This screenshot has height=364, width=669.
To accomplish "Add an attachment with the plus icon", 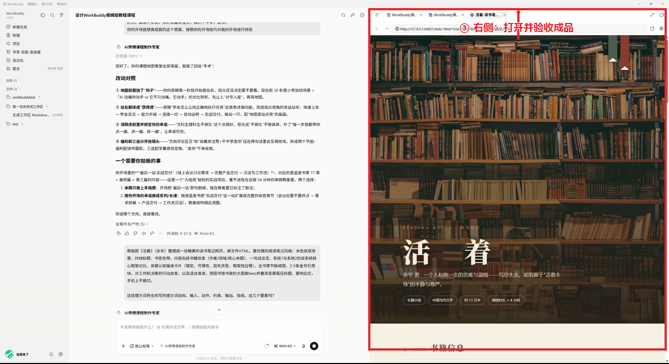I will [x=123, y=346].
